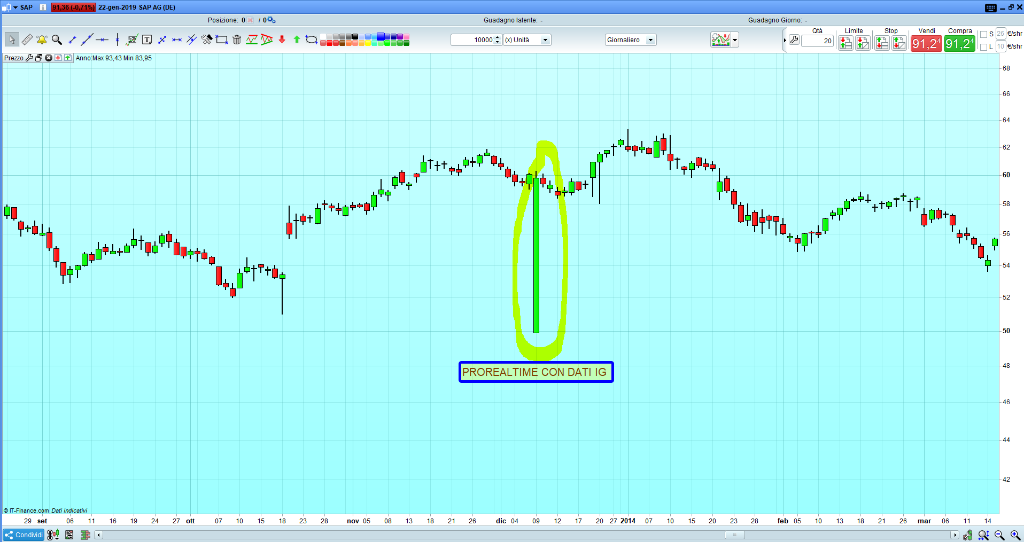Select the text annotation tool
The width and height of the screenshot is (1024, 542).
coord(147,40)
